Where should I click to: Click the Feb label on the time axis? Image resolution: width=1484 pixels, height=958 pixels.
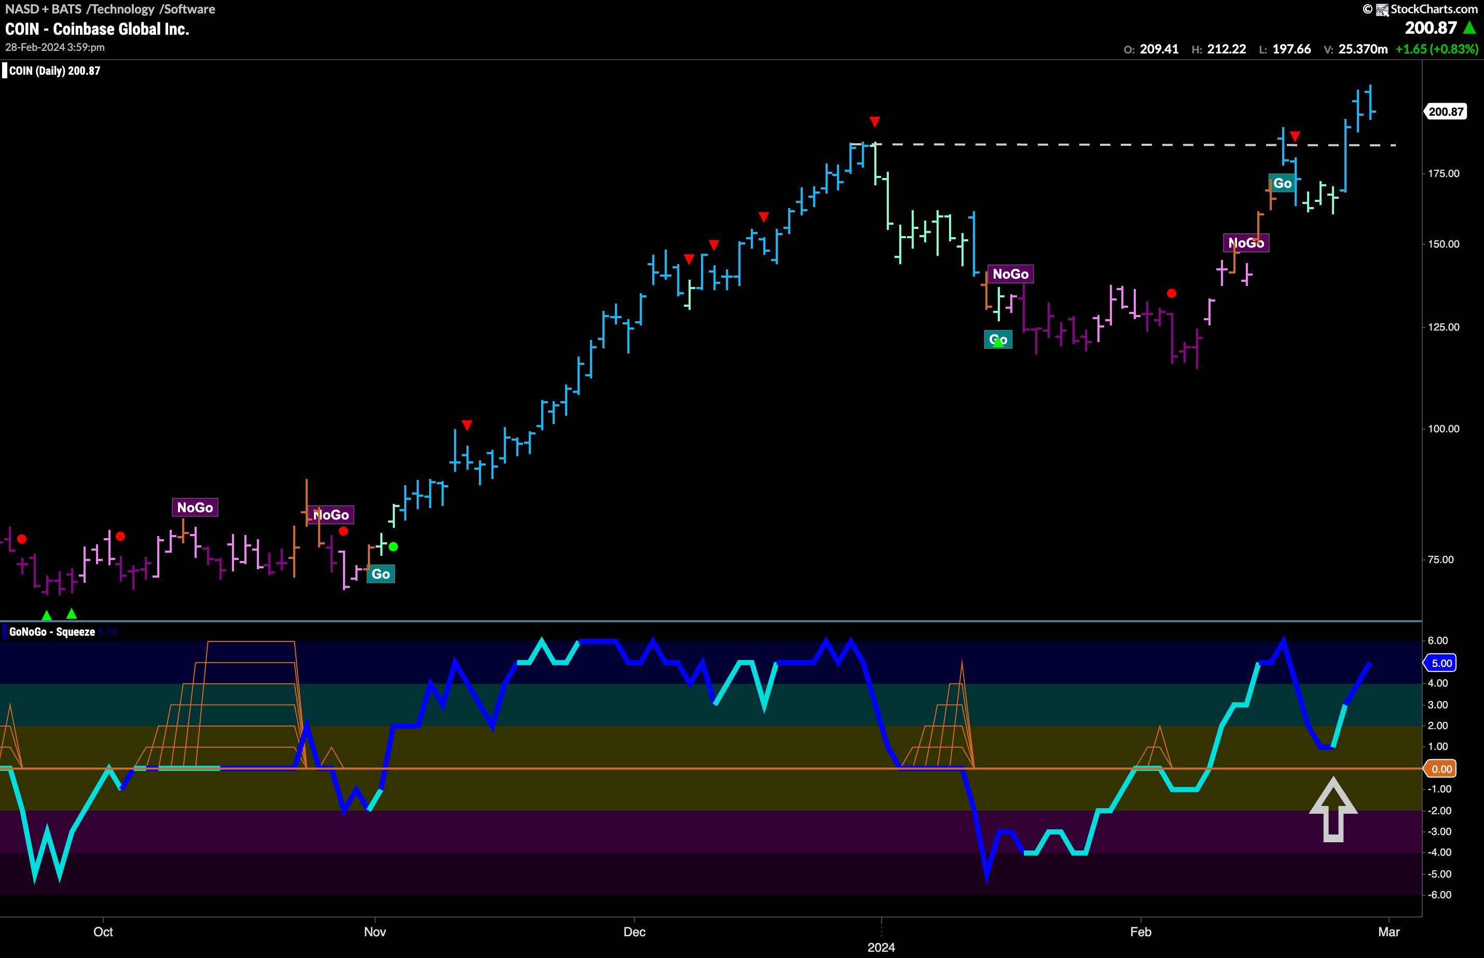(1141, 932)
